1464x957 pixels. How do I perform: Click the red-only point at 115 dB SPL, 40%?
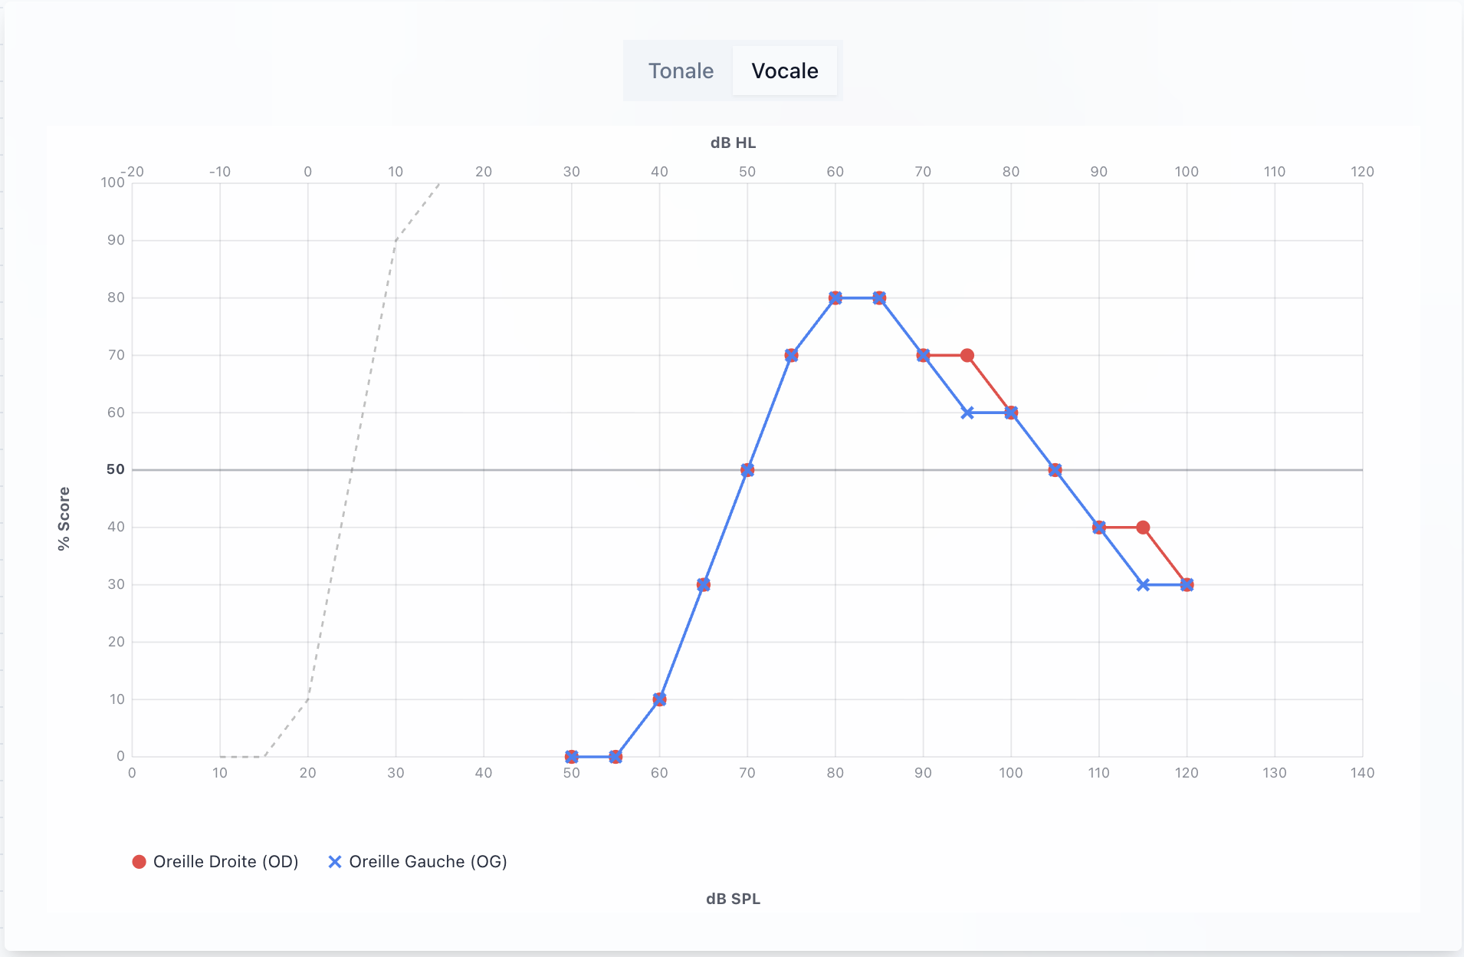tap(1143, 528)
